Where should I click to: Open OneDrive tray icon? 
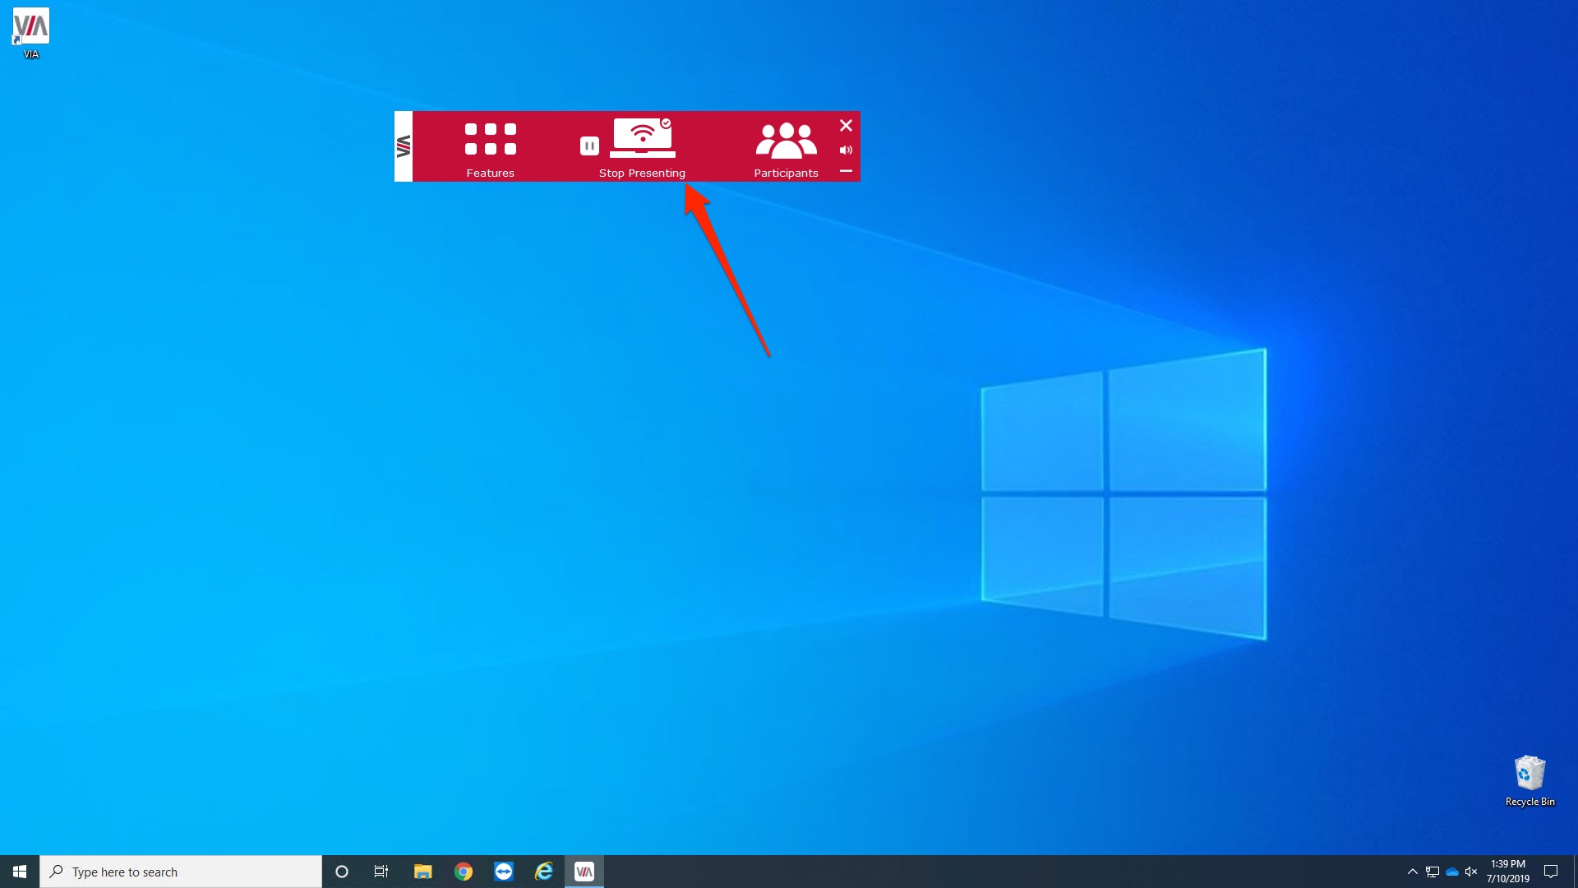click(1452, 872)
